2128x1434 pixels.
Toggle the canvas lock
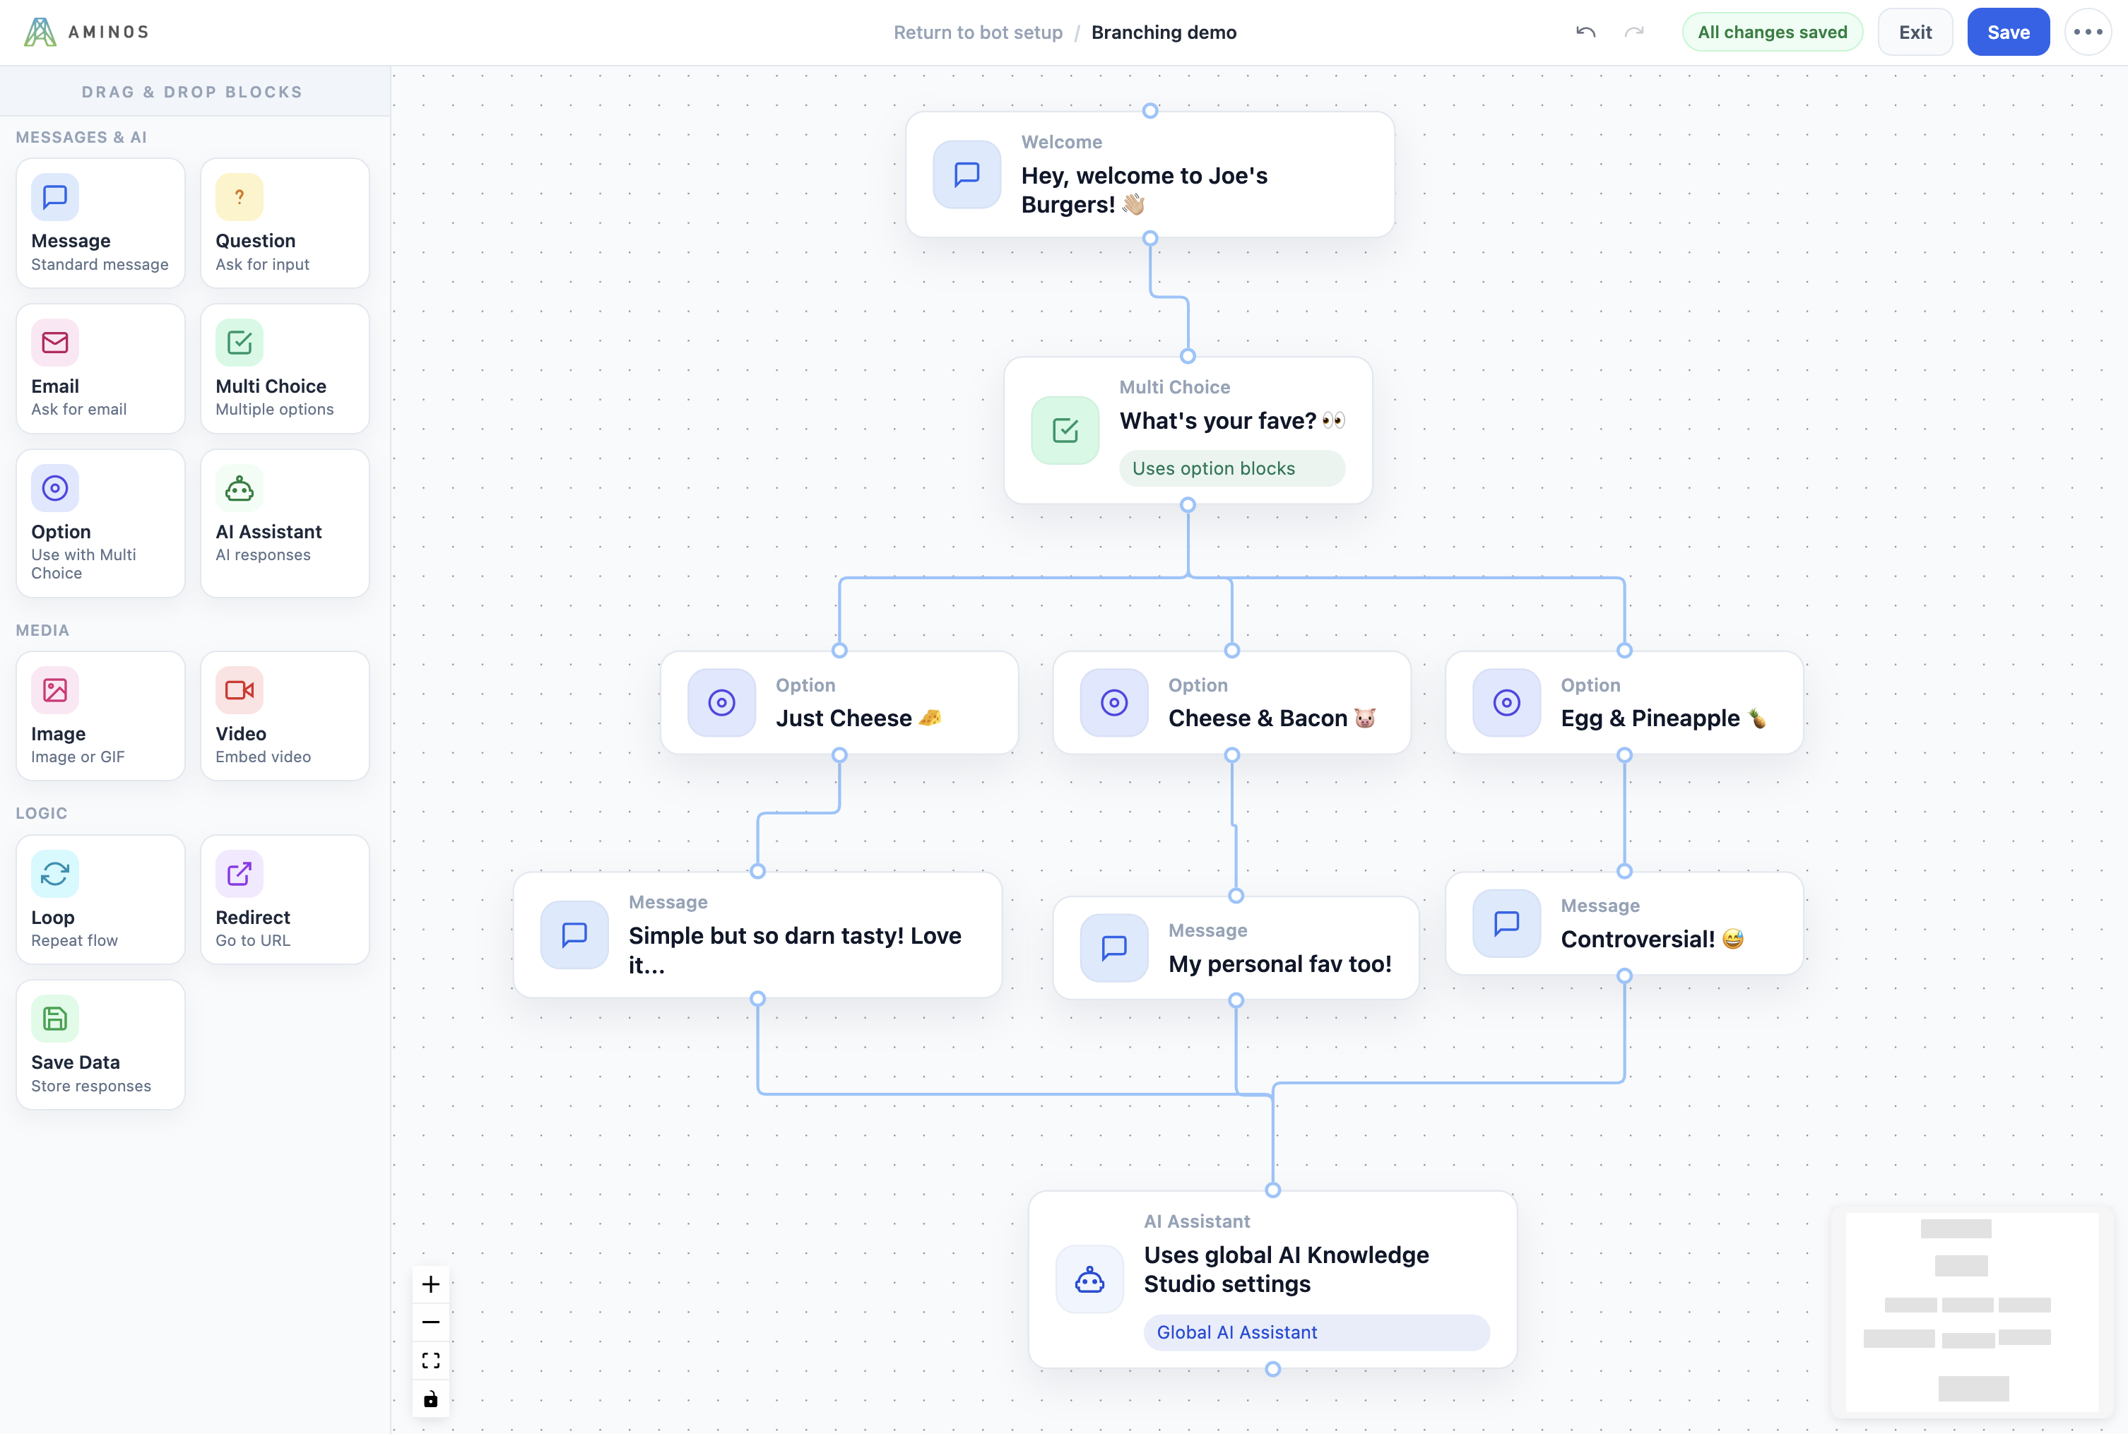pyautogui.click(x=431, y=1399)
